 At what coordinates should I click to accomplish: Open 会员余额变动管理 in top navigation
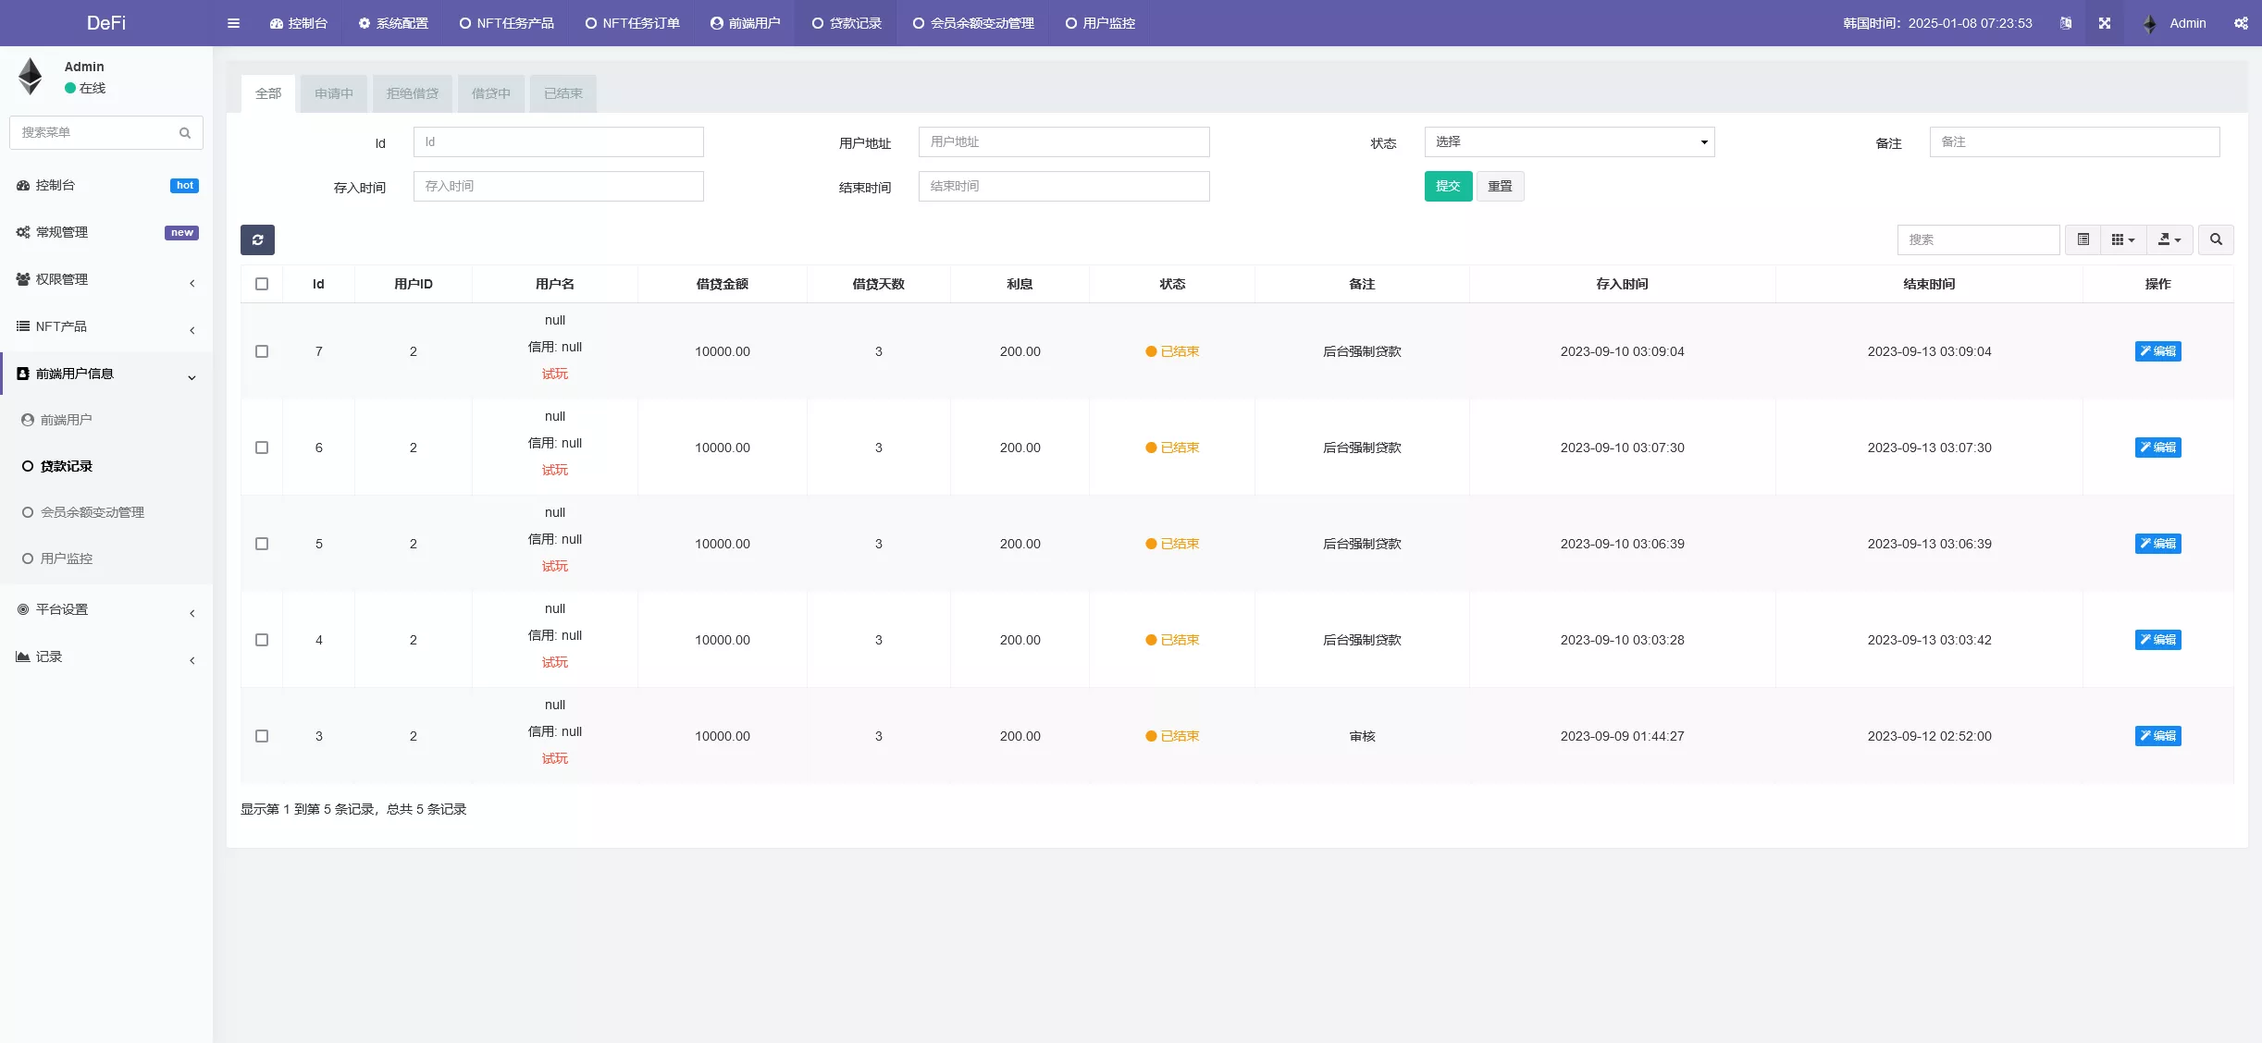[x=973, y=23]
